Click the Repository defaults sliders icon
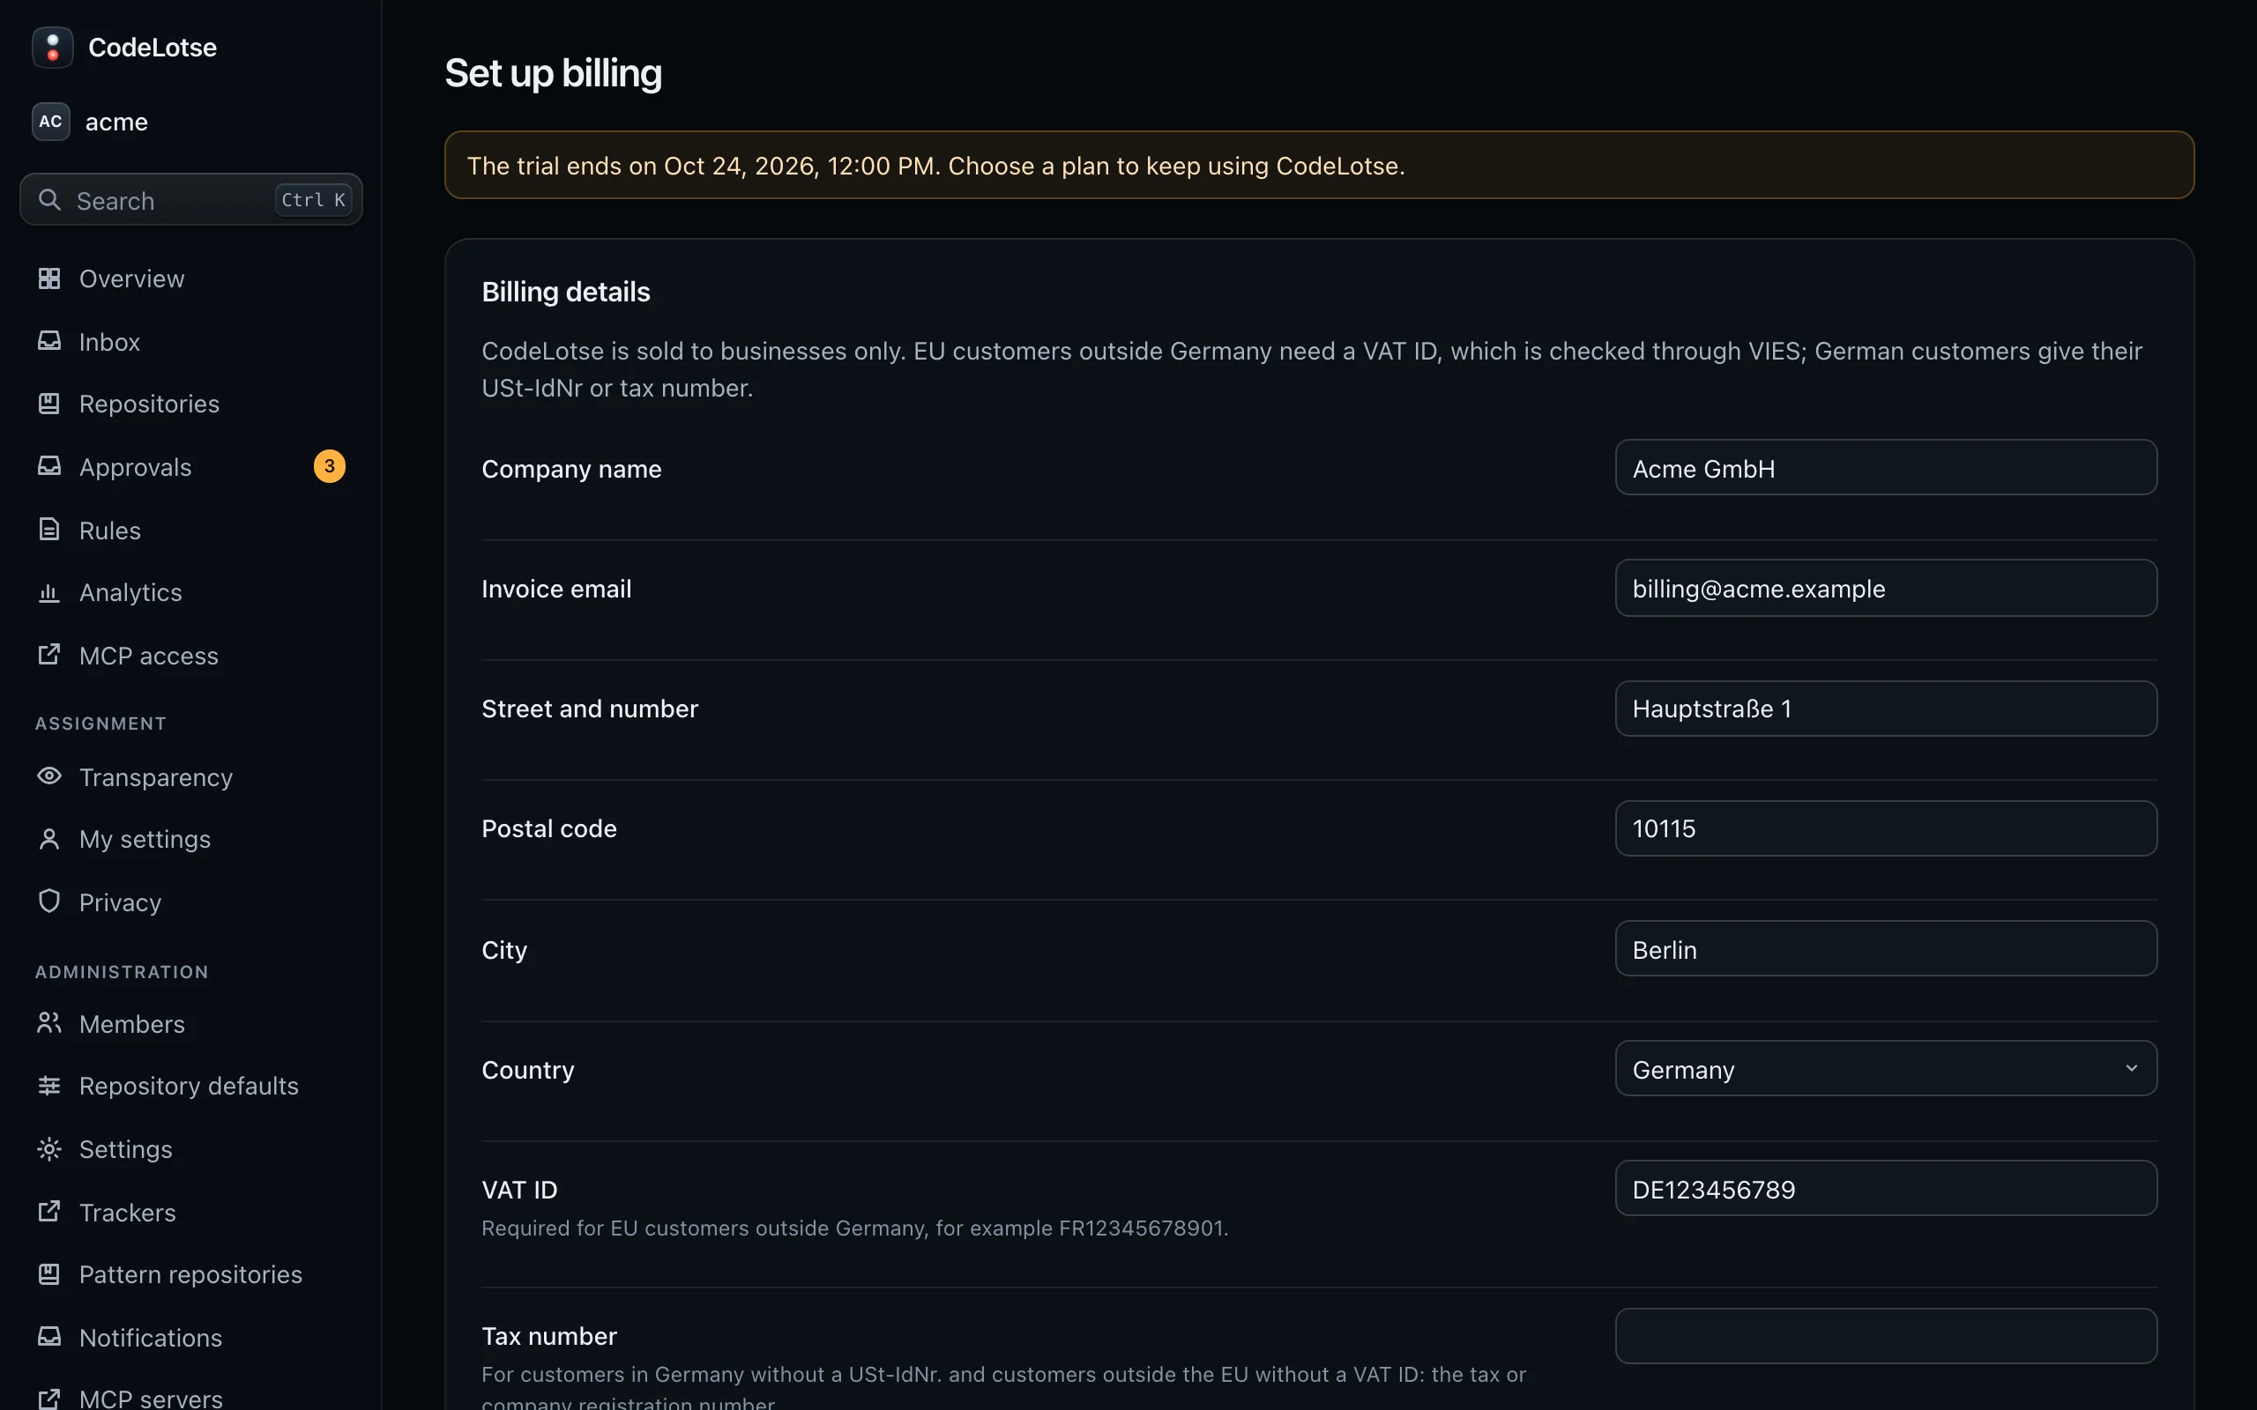Screen dimensions: 2257x1410 click(x=49, y=1086)
